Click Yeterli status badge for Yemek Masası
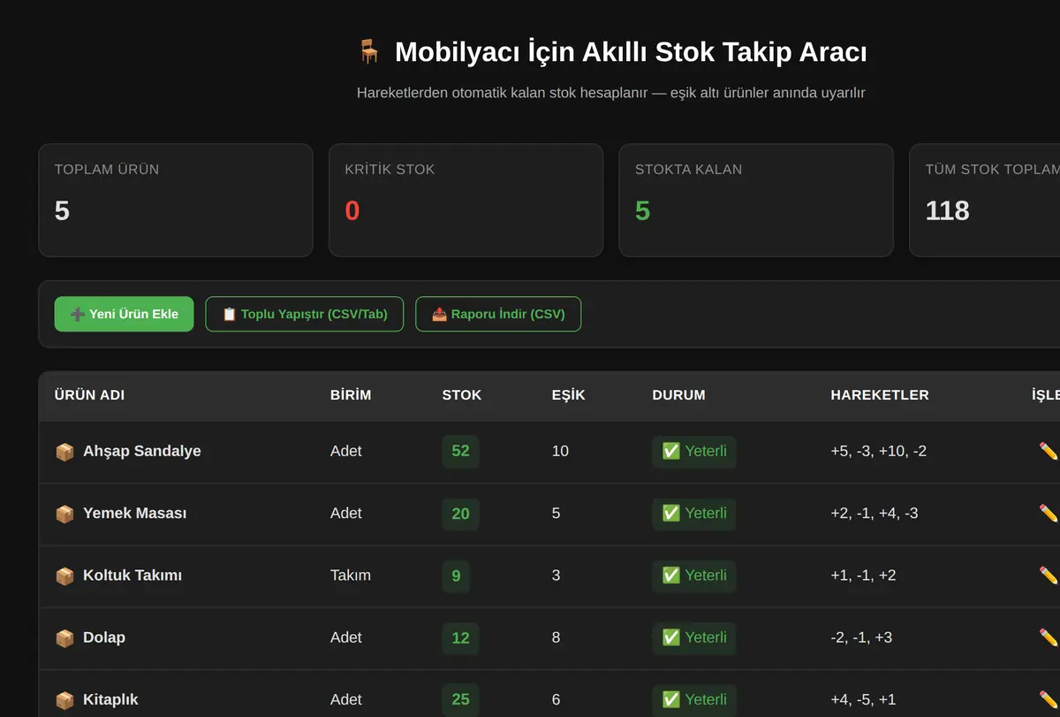This screenshot has height=717, width=1060. click(694, 514)
